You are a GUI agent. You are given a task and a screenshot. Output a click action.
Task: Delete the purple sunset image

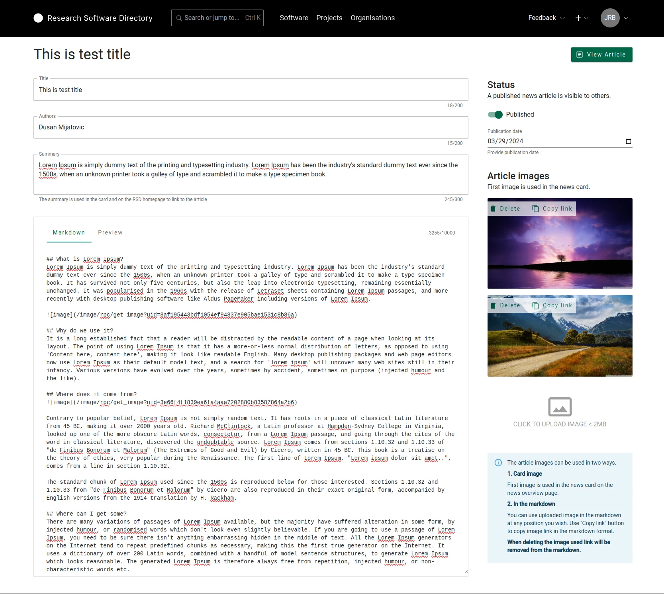click(505, 209)
